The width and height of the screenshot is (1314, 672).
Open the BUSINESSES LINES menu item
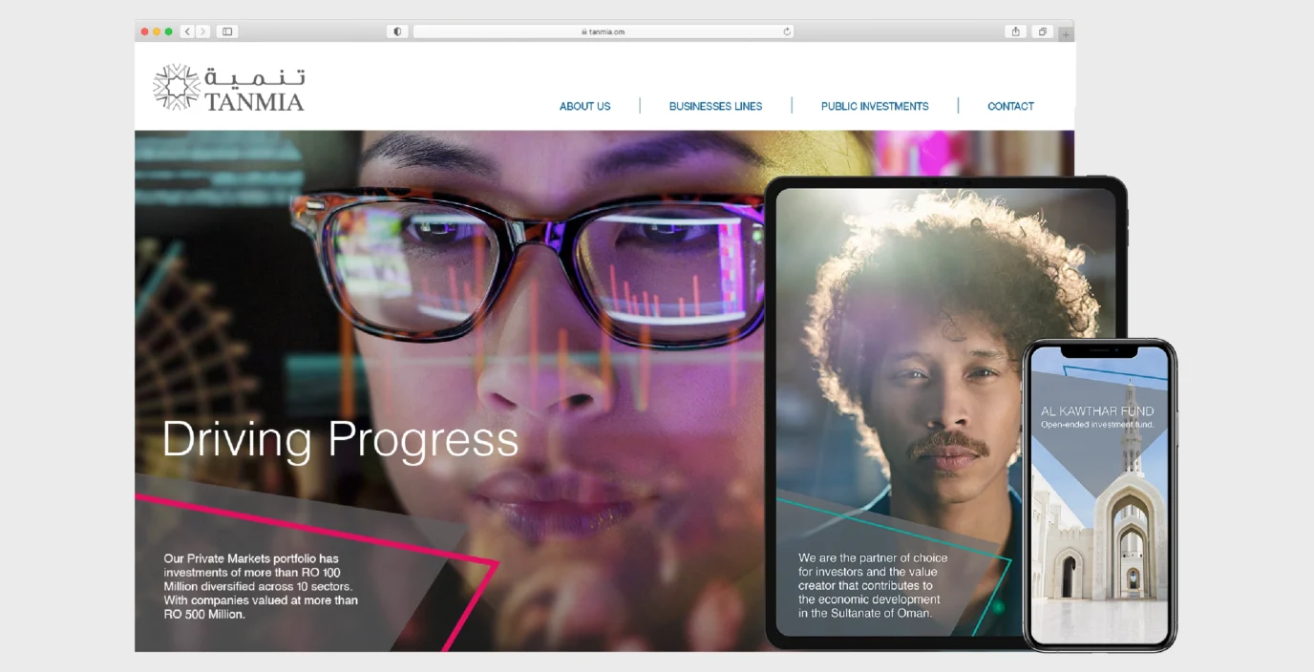(x=715, y=106)
